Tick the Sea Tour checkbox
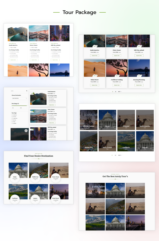This screenshot has width=159, height=241. 12,120
